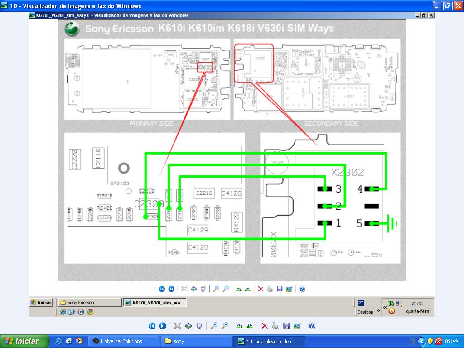
Task: Open red Avira umbrella tray icon
Action: 439,341
